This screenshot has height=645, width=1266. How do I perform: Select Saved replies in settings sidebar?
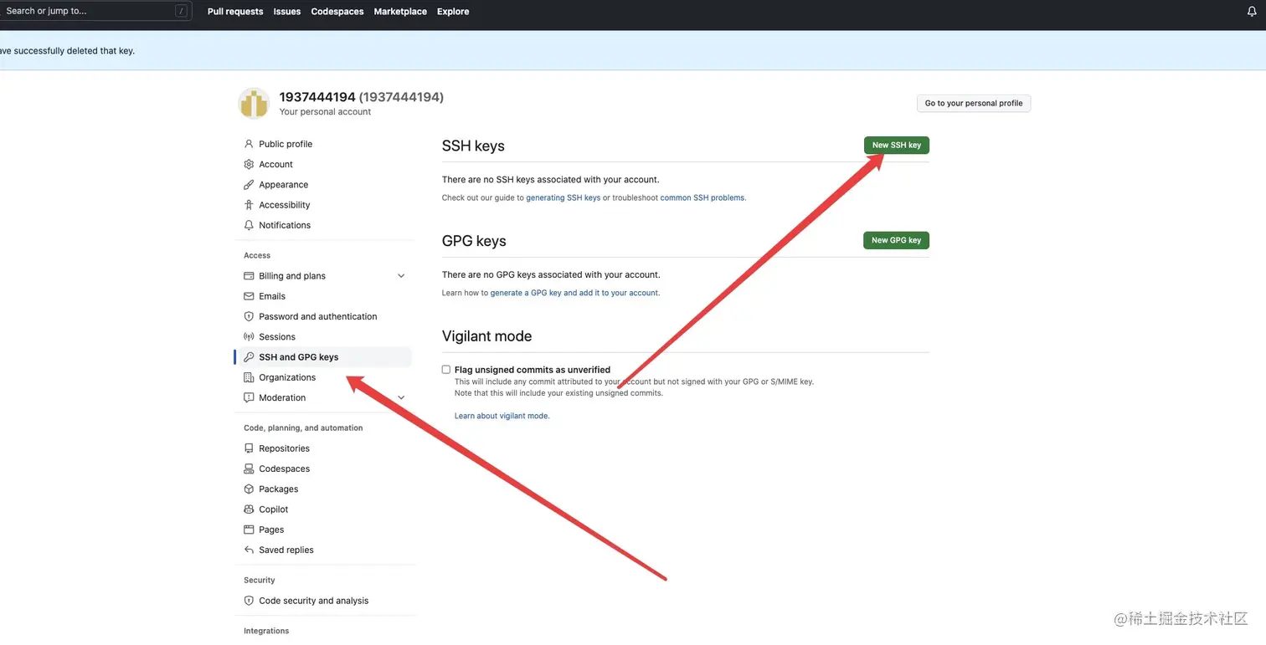pos(286,550)
